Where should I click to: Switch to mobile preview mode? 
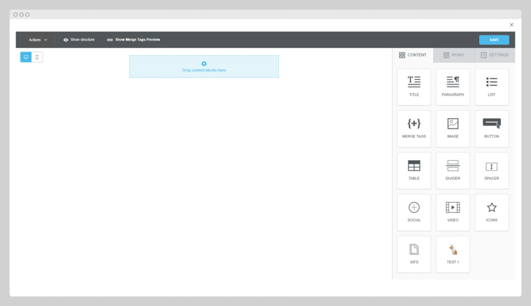[37, 57]
